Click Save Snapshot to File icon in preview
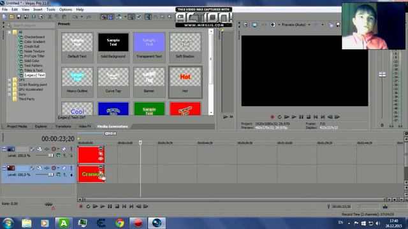This screenshot has width=408, height=229. tap(338, 25)
